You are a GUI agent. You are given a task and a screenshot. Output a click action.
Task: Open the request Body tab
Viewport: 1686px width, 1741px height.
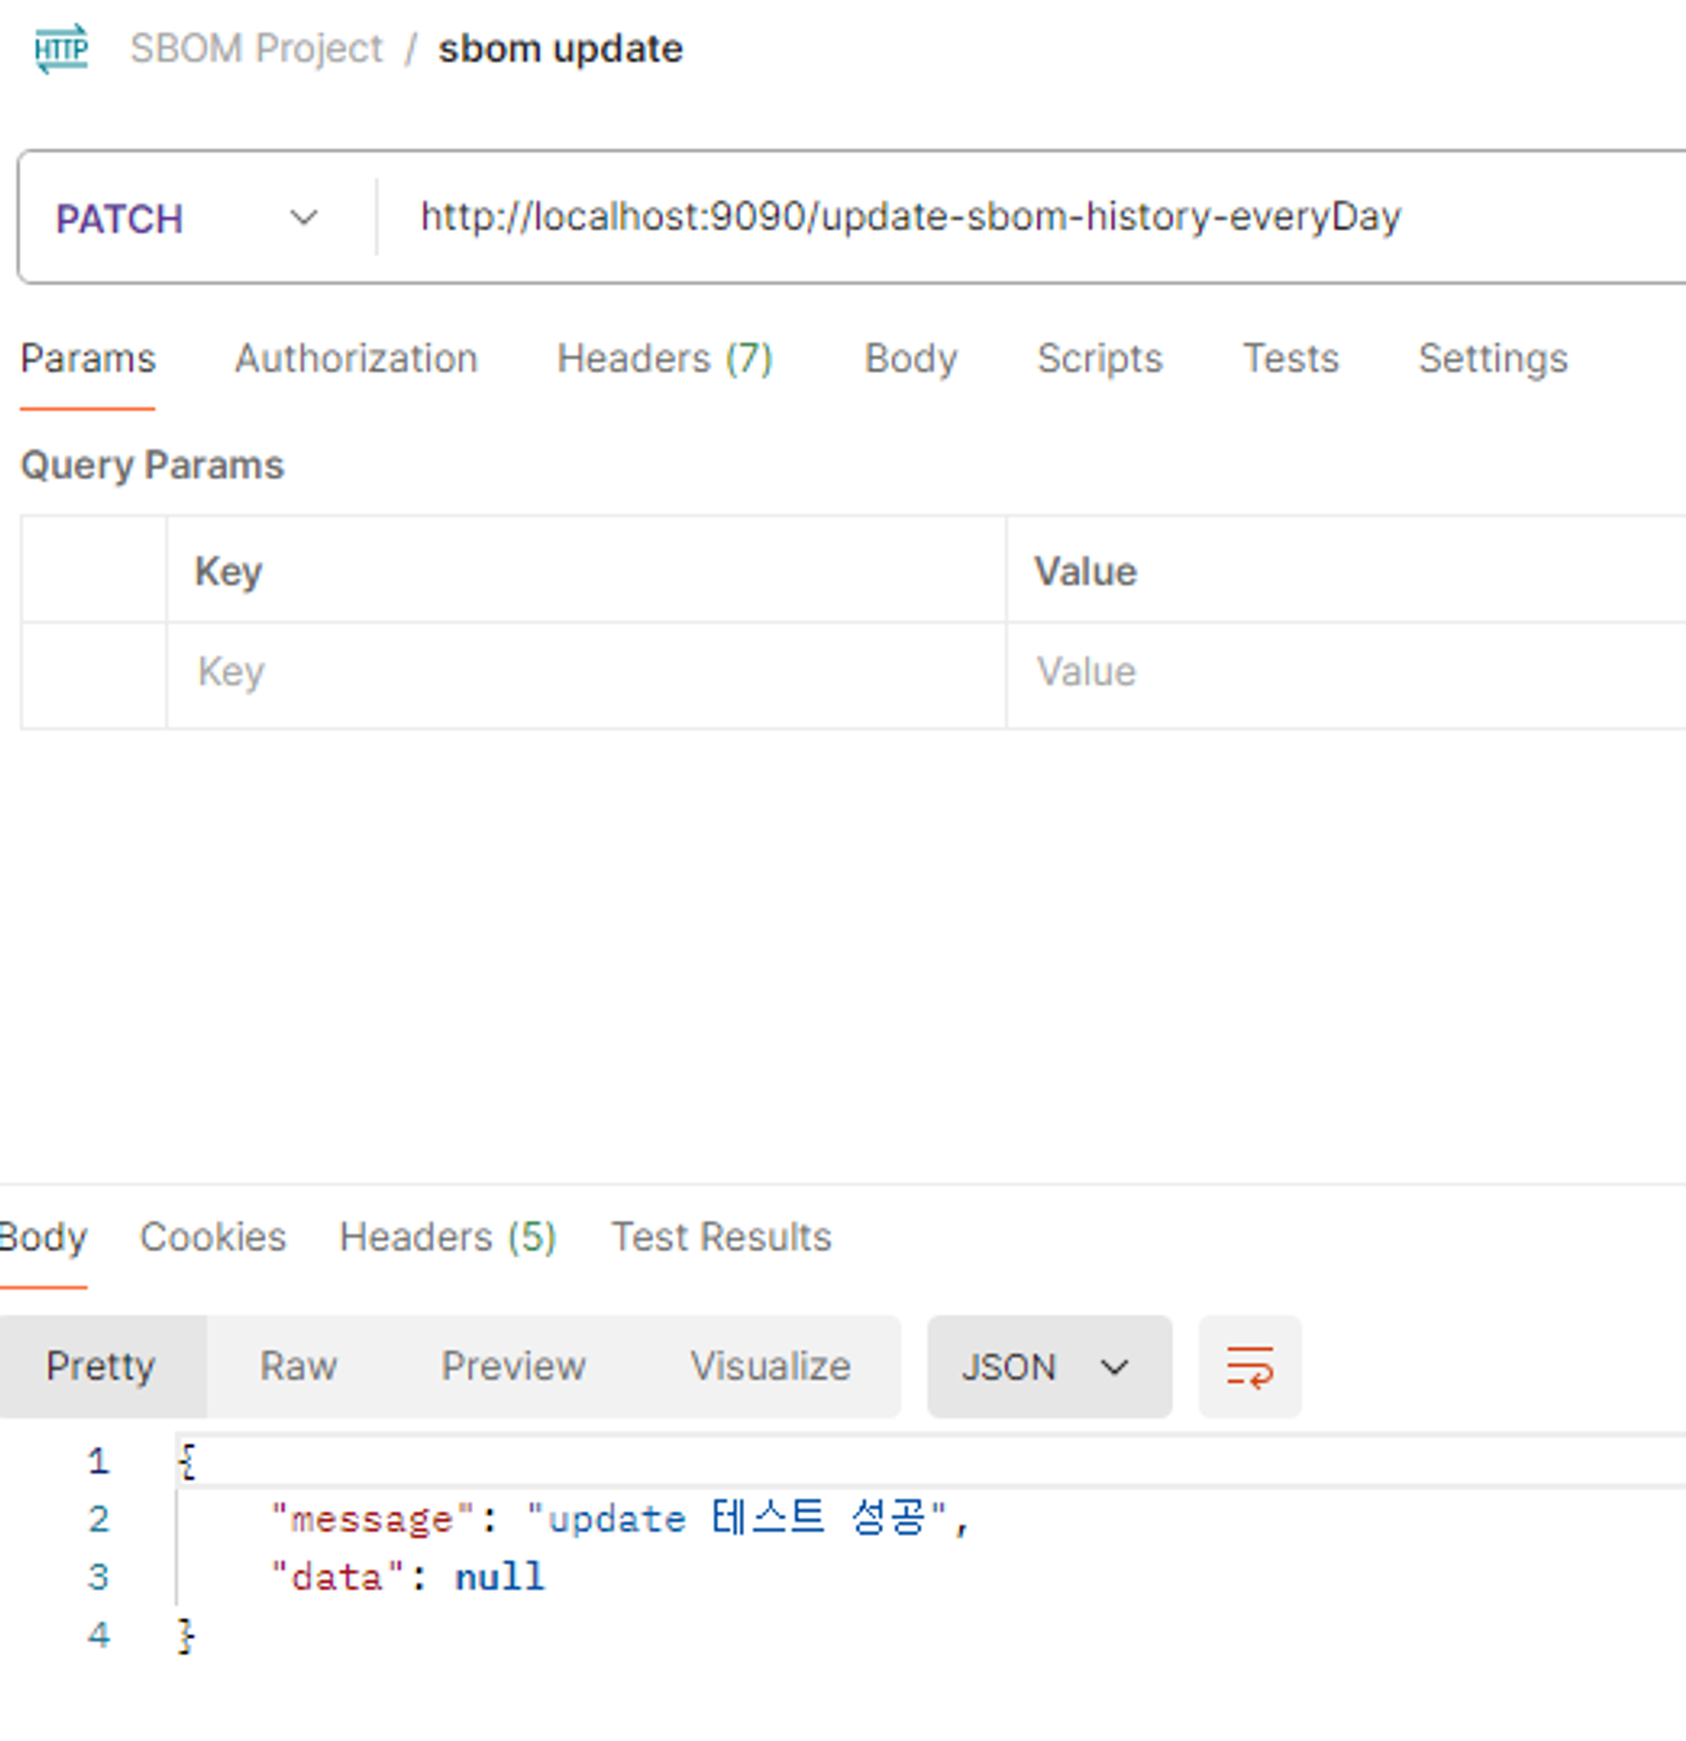click(x=910, y=359)
